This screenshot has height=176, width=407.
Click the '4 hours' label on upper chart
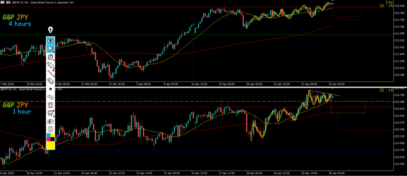19,24
